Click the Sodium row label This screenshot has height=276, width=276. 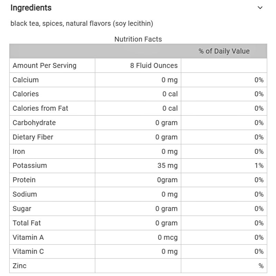(x=25, y=194)
